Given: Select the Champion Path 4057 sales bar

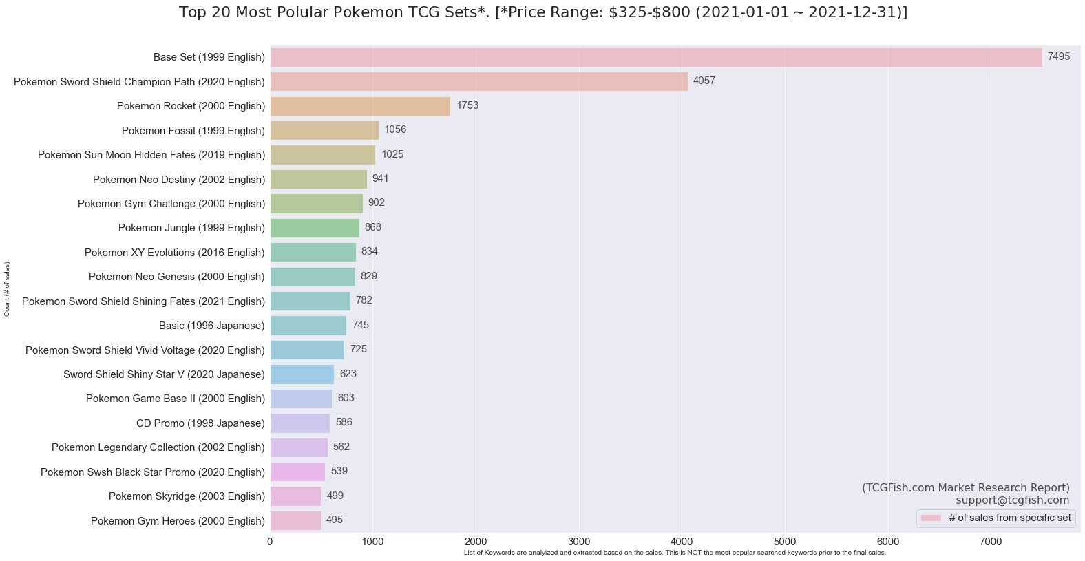Looking at the screenshot, I should click(x=478, y=81).
